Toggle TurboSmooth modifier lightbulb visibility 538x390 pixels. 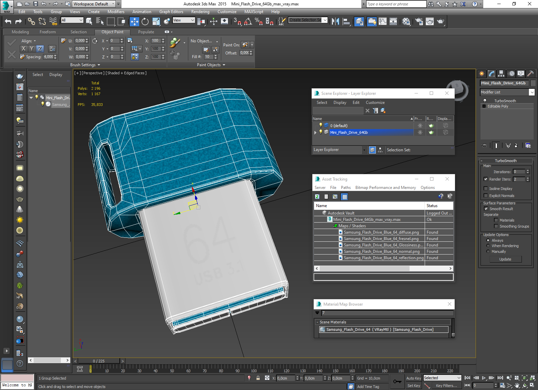[x=485, y=101]
